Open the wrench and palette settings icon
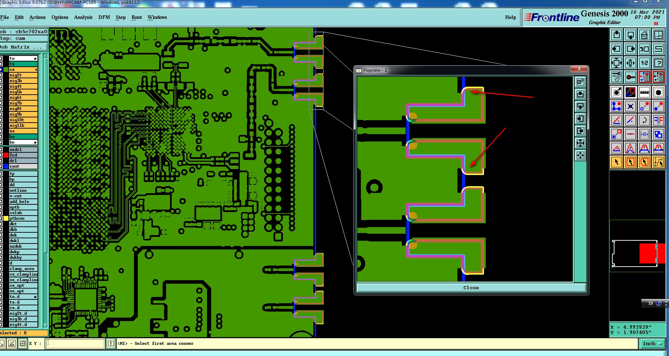This screenshot has height=356, width=669. click(x=617, y=77)
